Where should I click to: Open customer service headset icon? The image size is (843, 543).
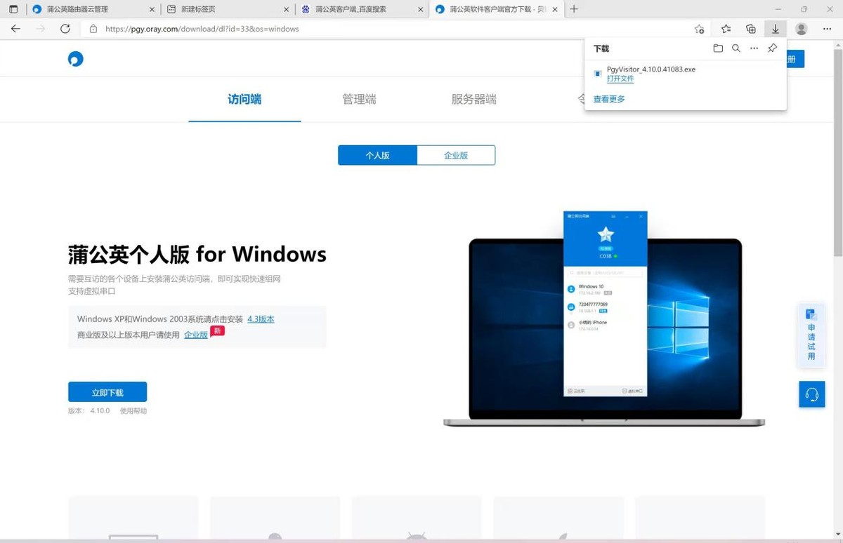tap(812, 394)
